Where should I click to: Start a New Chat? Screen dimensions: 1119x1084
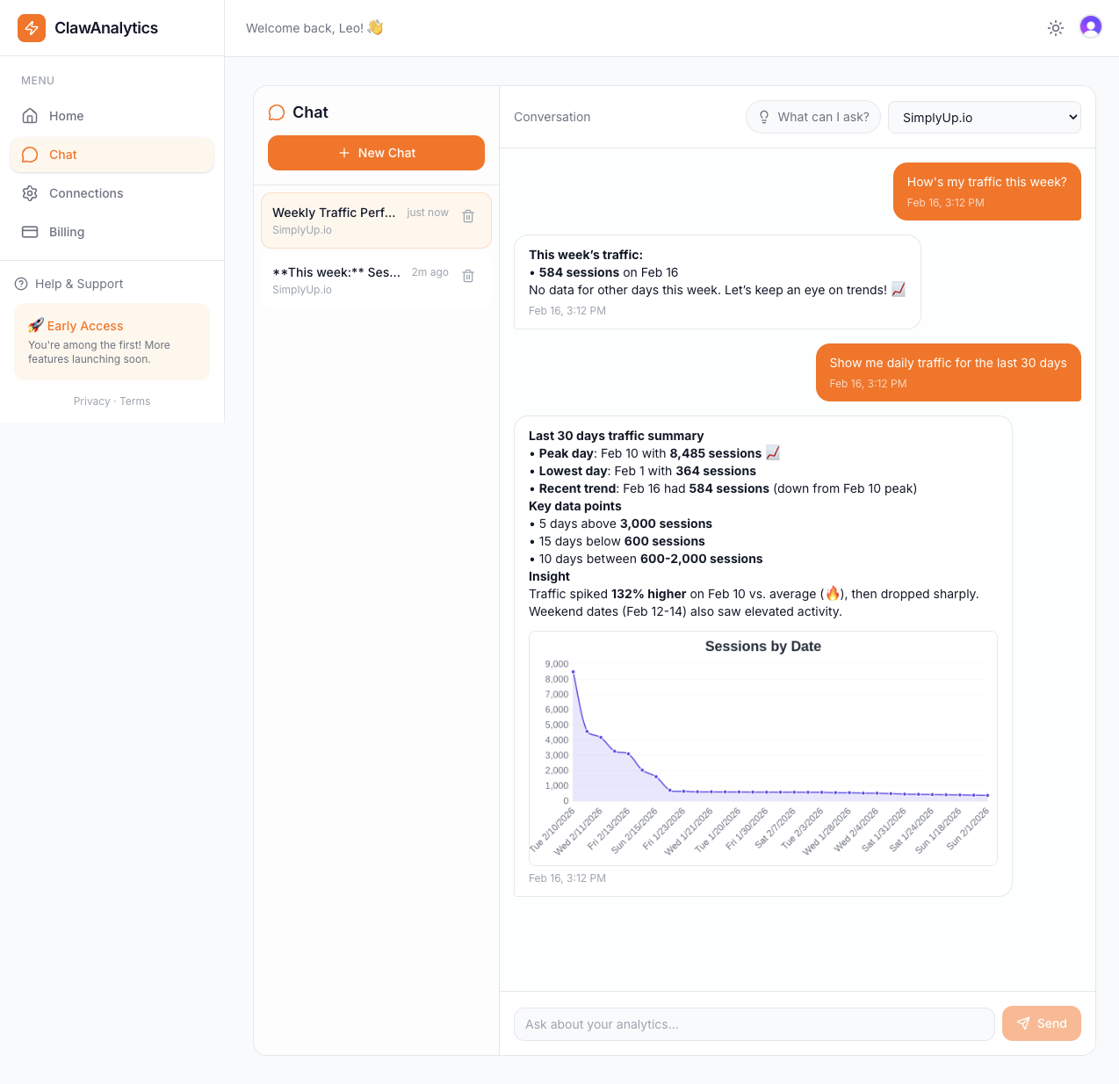[x=376, y=152]
